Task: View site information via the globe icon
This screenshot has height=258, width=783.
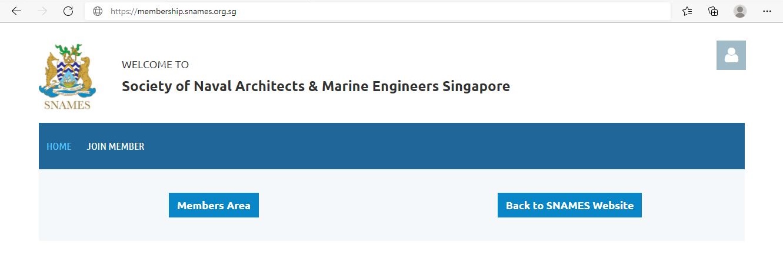Action: [98, 11]
